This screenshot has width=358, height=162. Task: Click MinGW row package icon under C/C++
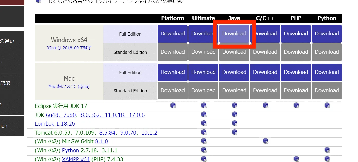point(265,141)
